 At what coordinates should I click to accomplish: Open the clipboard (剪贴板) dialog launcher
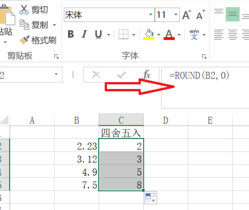click(56, 56)
